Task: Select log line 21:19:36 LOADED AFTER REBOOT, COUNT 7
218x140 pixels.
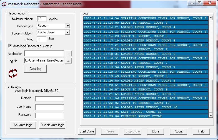Action: click(x=146, y=67)
